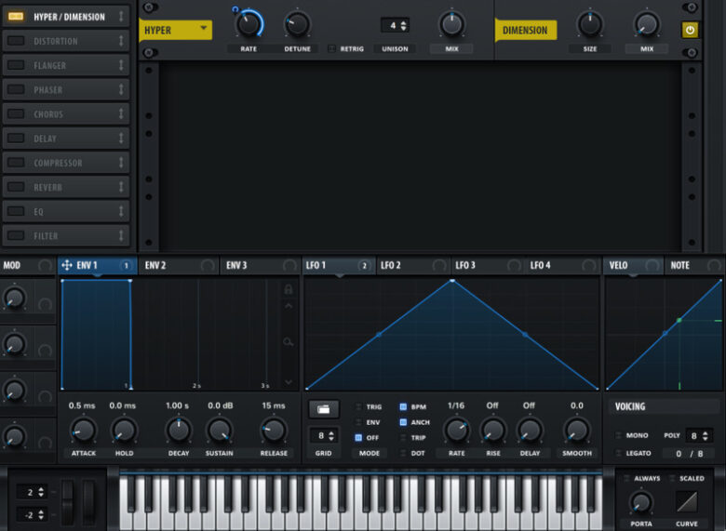Image resolution: width=726 pixels, height=531 pixels.
Task: Enable MONO voicing checkbox
Action: [618, 435]
